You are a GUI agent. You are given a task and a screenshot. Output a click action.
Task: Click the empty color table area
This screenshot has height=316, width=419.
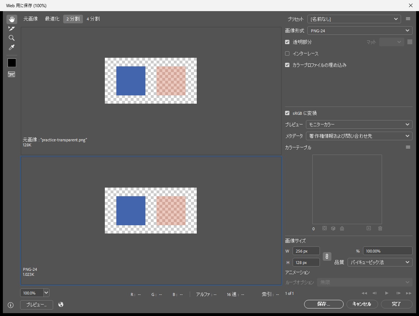click(347, 189)
